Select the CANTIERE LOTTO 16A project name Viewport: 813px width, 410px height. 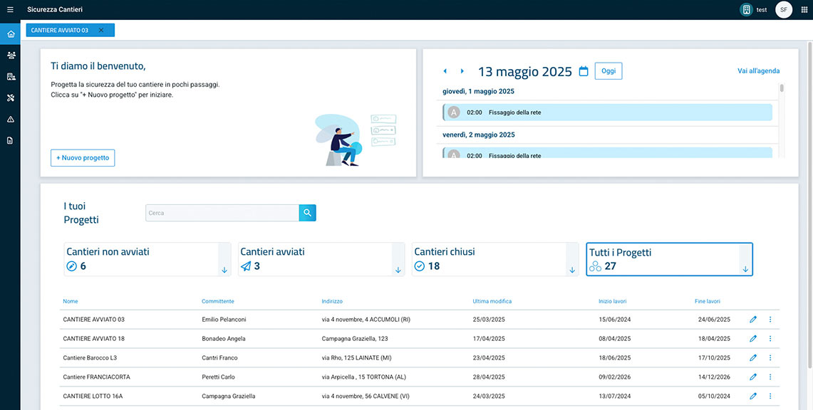pos(93,396)
